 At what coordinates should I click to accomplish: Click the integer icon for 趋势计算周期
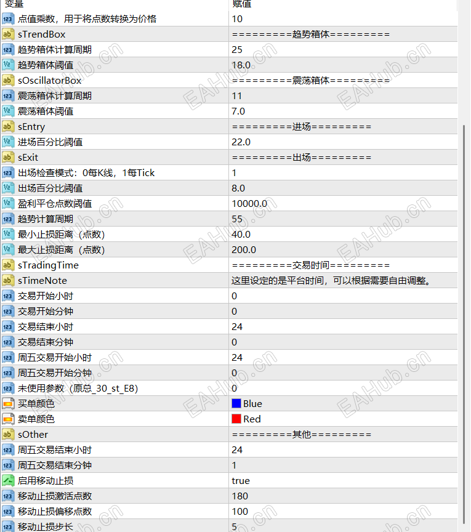point(8,219)
